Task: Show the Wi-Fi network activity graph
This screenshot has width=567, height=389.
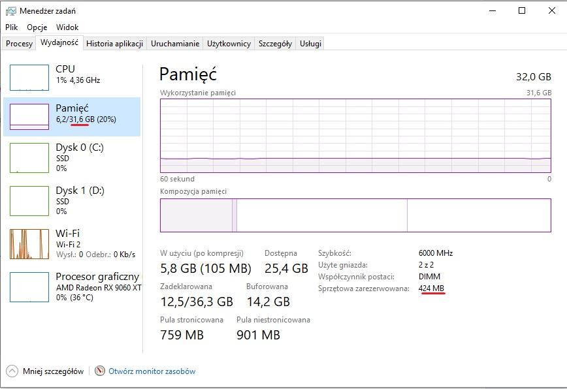Action: coord(29,243)
